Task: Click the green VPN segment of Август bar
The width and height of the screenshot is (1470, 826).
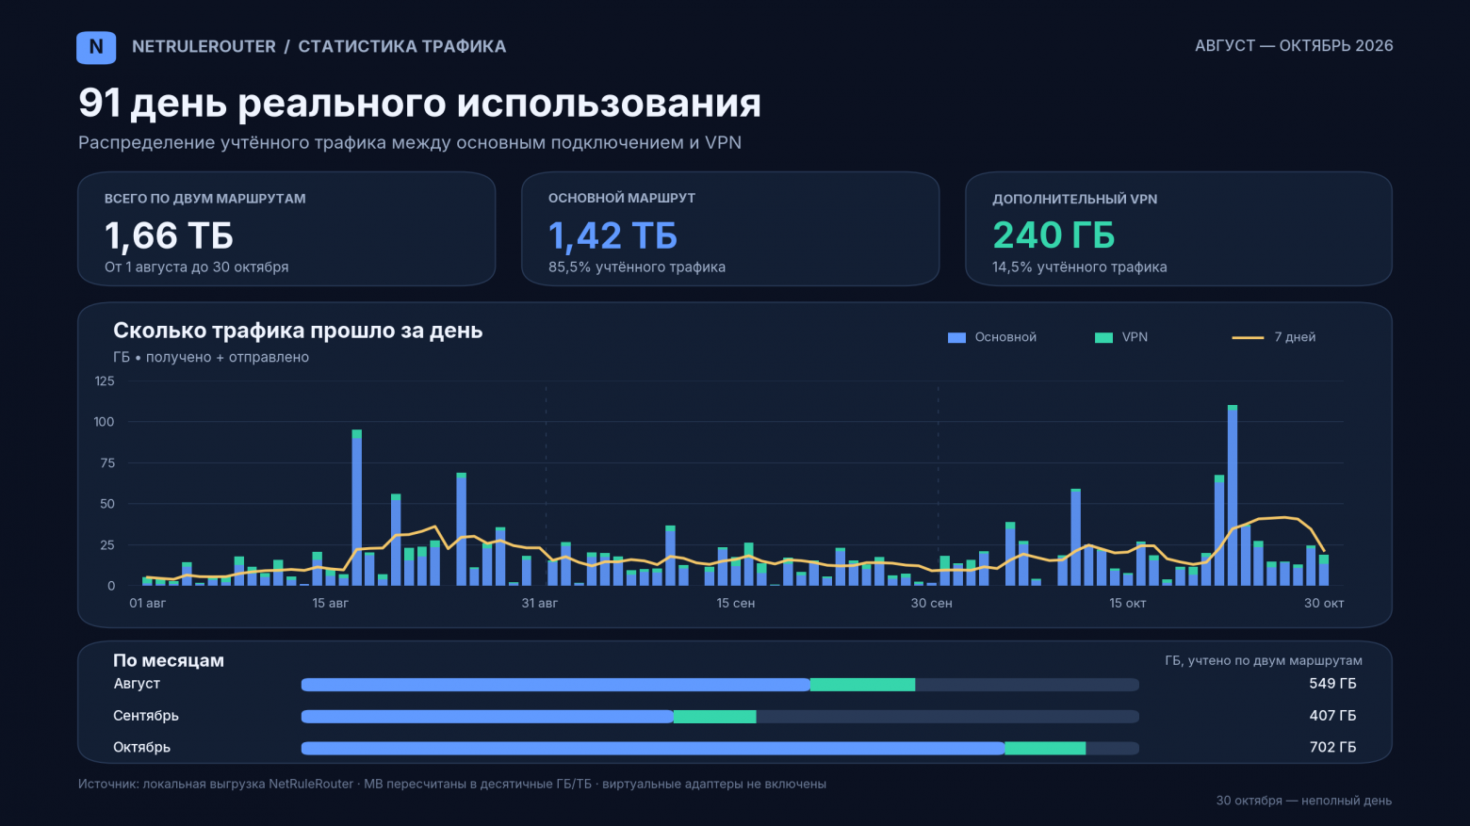Action: (x=862, y=685)
